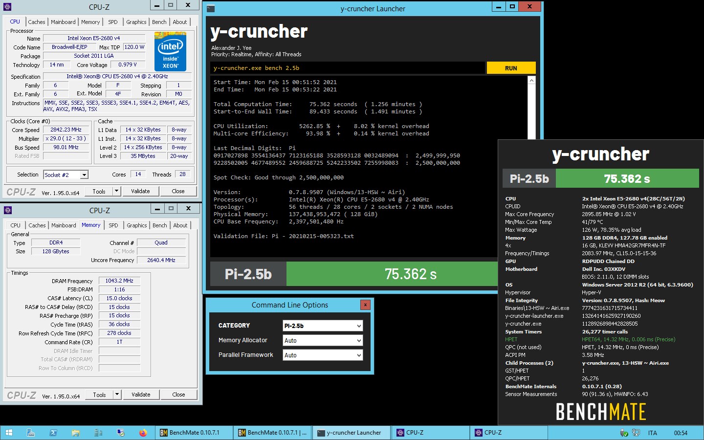The width and height of the screenshot is (704, 440).
Task: Click the yellow RUN button
Action: 511,68
